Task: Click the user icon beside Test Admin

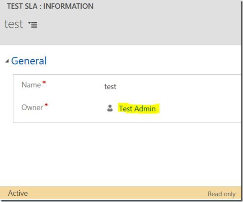Action: click(x=110, y=108)
